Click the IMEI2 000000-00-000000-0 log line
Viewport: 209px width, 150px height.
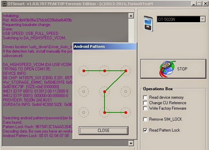tap(36, 96)
